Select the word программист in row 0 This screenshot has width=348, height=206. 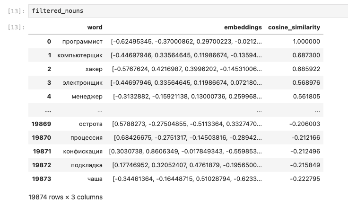click(82, 42)
